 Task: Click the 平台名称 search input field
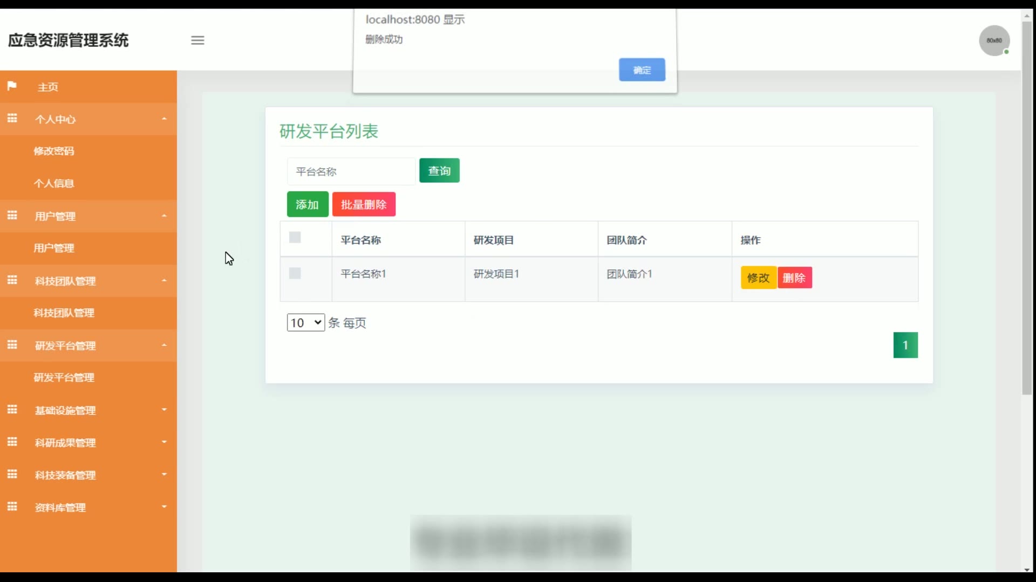point(351,172)
